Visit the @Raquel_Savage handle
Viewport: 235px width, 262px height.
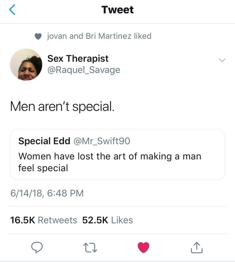pyautogui.click(x=84, y=70)
